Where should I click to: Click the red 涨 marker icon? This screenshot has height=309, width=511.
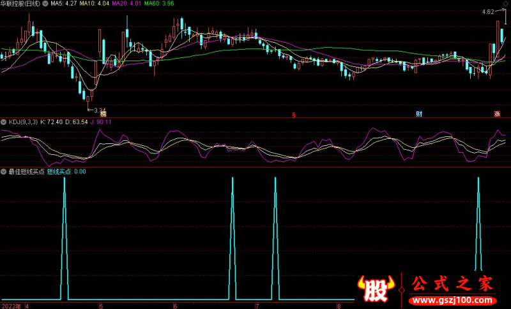496,114
